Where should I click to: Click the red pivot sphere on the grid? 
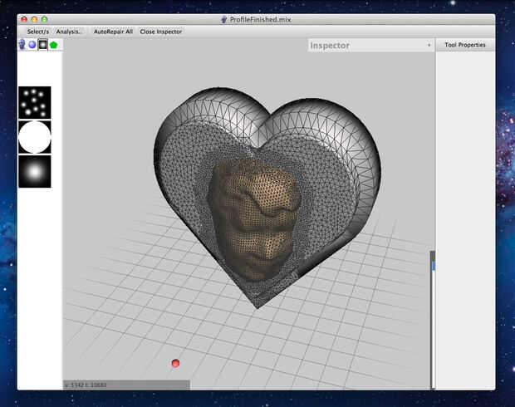(x=175, y=364)
